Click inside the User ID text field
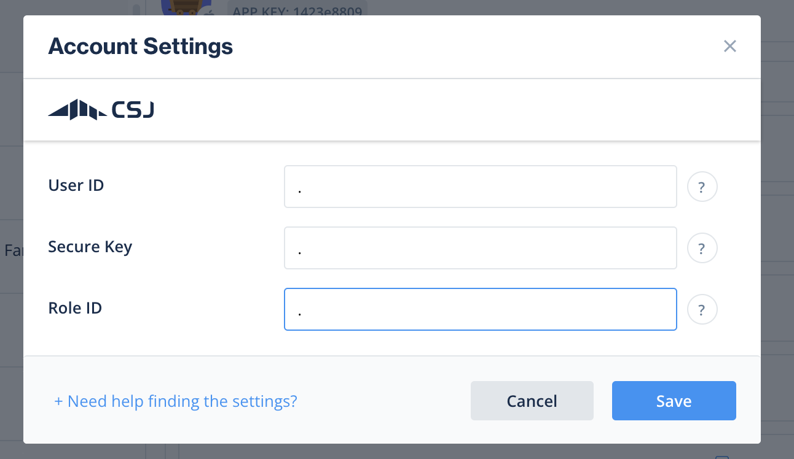794x459 pixels. (480, 186)
